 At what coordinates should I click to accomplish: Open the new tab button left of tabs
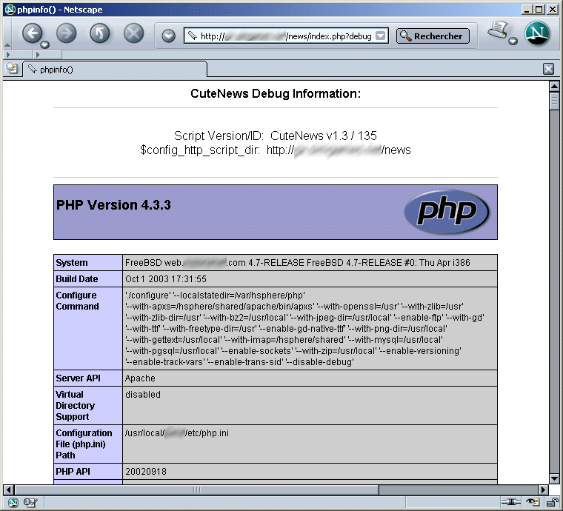coord(11,69)
